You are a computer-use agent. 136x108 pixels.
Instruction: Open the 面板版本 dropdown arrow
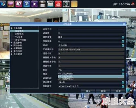point(123,41)
